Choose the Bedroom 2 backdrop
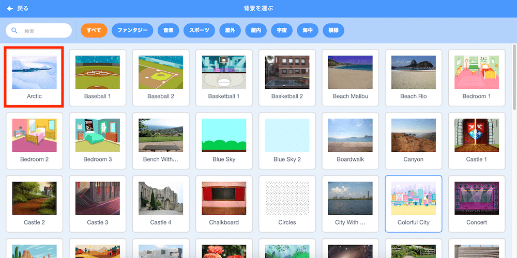 pyautogui.click(x=34, y=141)
